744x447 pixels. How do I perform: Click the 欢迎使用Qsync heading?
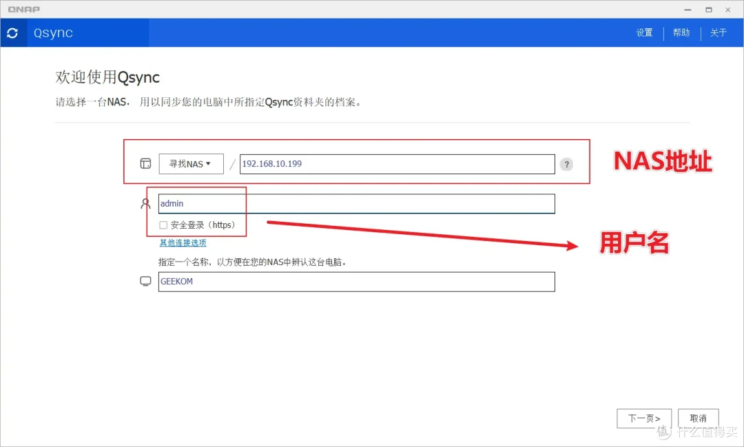tap(107, 77)
